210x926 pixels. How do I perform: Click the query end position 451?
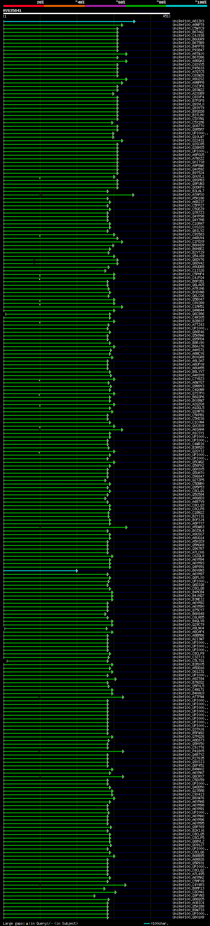(x=165, y=16)
